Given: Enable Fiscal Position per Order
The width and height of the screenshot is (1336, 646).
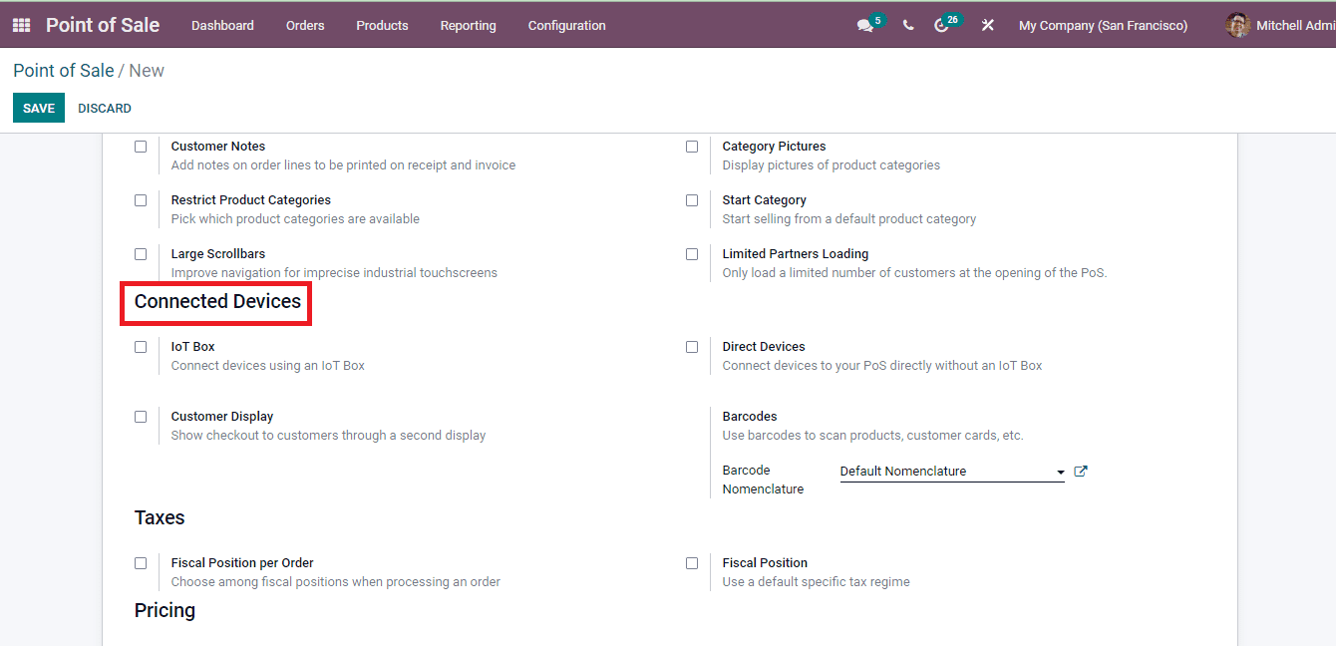Looking at the screenshot, I should click(141, 562).
